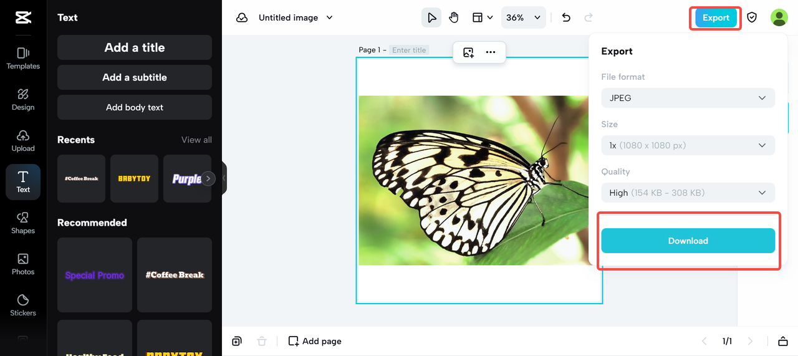Image resolution: width=798 pixels, height=356 pixels.
Task: Open the shield privacy icon
Action: click(752, 17)
